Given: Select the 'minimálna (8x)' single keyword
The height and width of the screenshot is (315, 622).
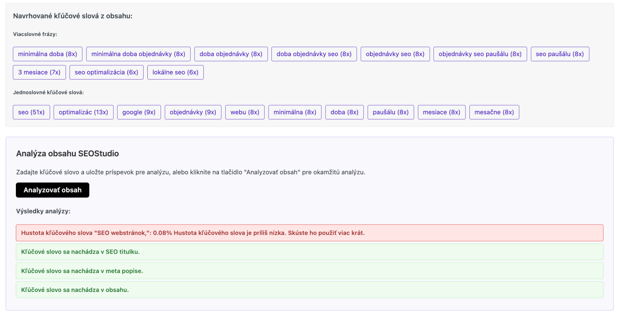Looking at the screenshot, I should pyautogui.click(x=295, y=112).
